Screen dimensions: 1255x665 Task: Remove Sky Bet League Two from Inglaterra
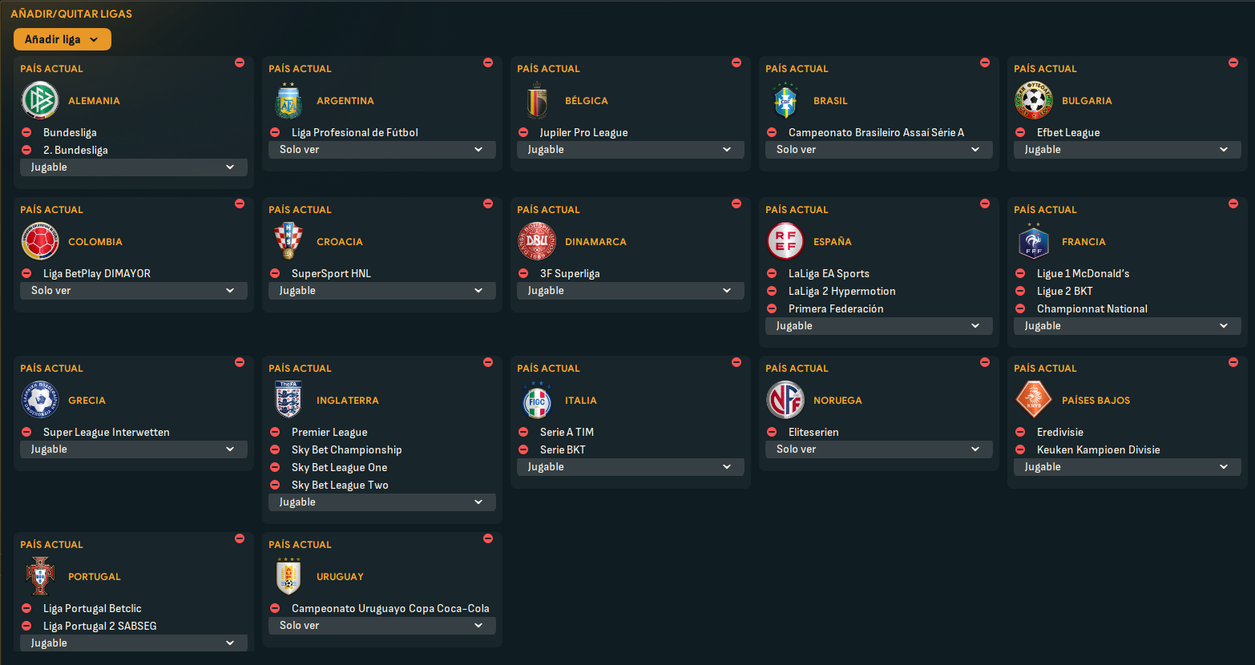(x=275, y=485)
